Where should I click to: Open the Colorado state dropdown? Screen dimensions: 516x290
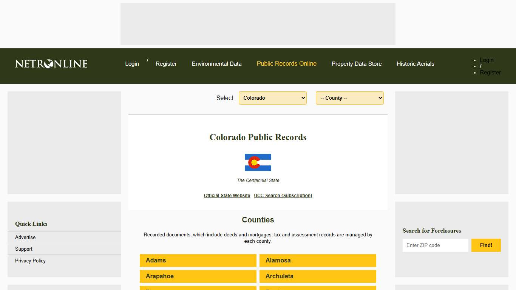[x=273, y=98]
